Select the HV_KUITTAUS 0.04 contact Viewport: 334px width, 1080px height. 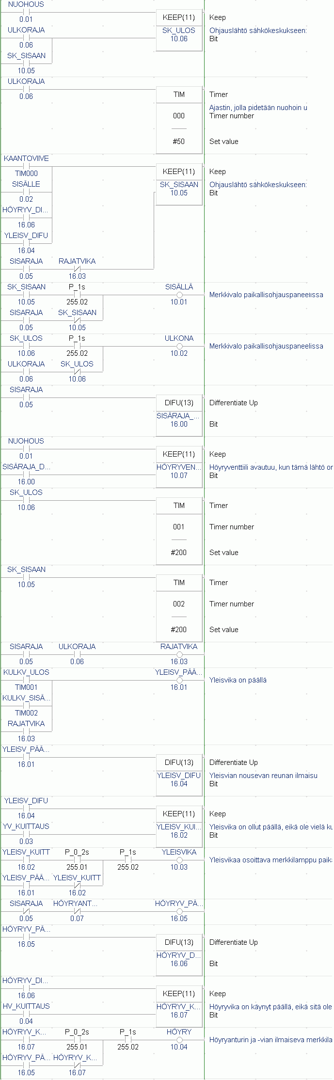(x=26, y=1015)
